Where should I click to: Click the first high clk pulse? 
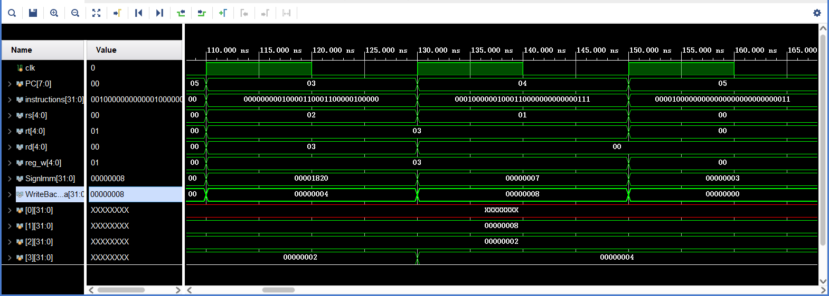(x=259, y=69)
